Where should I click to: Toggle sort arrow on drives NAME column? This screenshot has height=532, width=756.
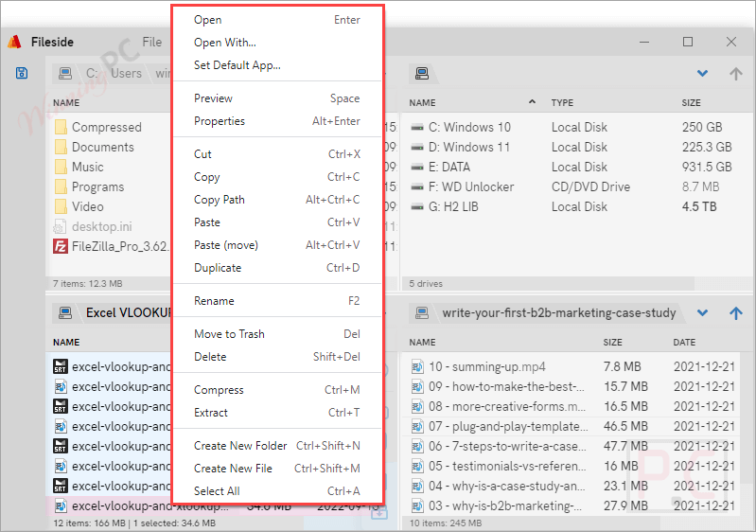click(532, 102)
